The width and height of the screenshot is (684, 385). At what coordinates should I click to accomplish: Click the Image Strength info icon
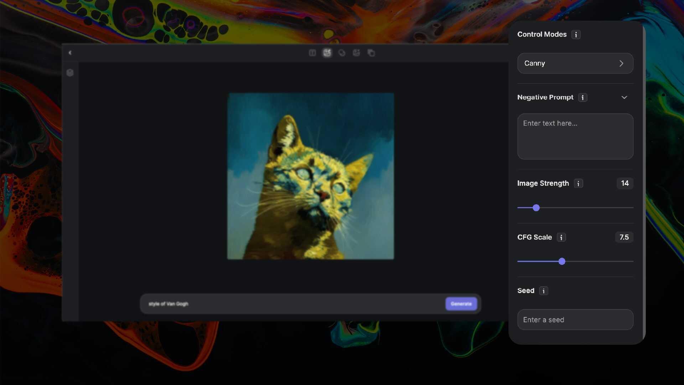pos(578,184)
